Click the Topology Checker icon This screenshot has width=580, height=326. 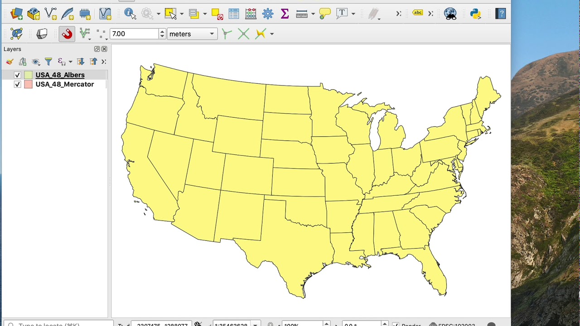point(16,34)
